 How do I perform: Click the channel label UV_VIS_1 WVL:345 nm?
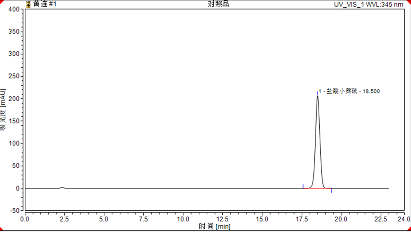point(368,5)
